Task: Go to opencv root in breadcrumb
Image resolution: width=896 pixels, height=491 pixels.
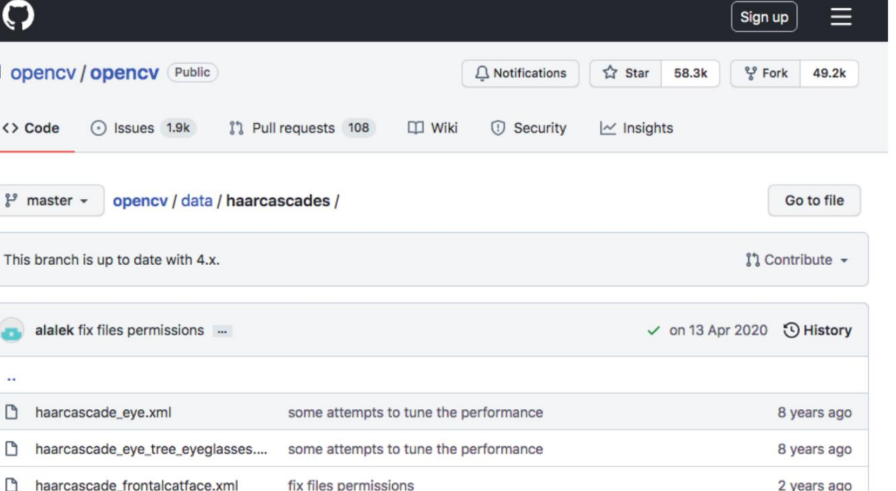Action: (x=140, y=201)
